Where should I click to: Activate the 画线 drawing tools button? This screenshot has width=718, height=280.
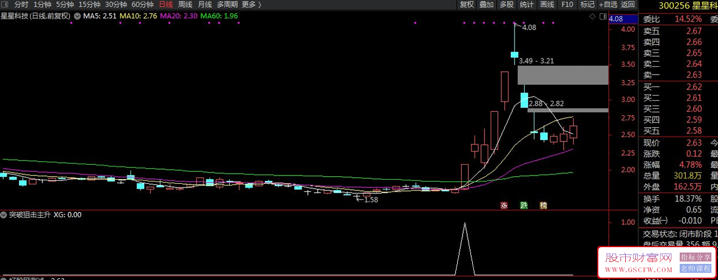[x=547, y=4]
